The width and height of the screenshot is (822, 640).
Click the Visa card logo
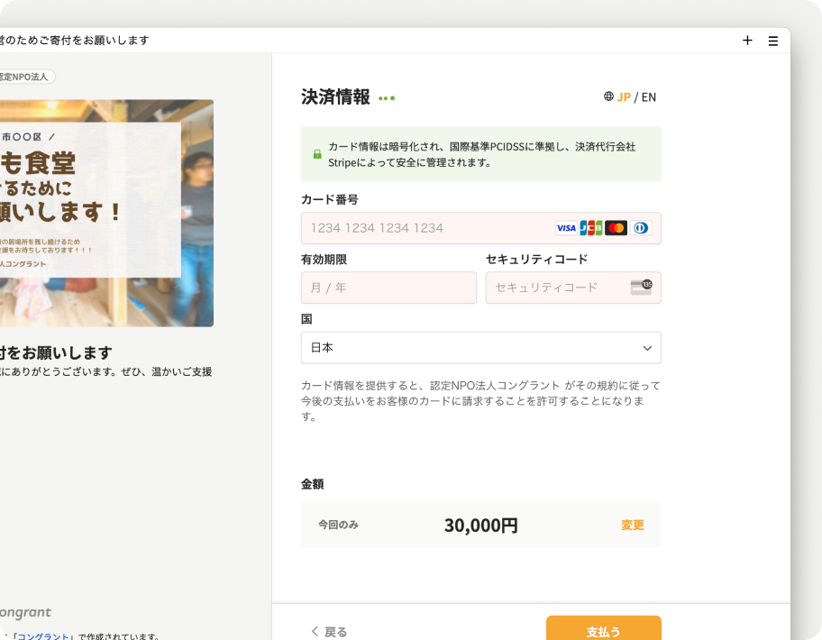pyautogui.click(x=566, y=228)
